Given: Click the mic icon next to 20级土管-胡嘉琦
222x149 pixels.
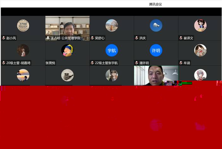Looking at the screenshot, I should [3, 63].
